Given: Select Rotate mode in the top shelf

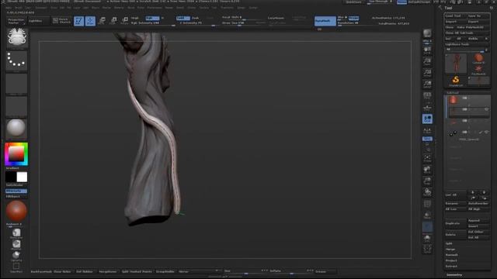Looking at the screenshot, I should [x=125, y=21].
